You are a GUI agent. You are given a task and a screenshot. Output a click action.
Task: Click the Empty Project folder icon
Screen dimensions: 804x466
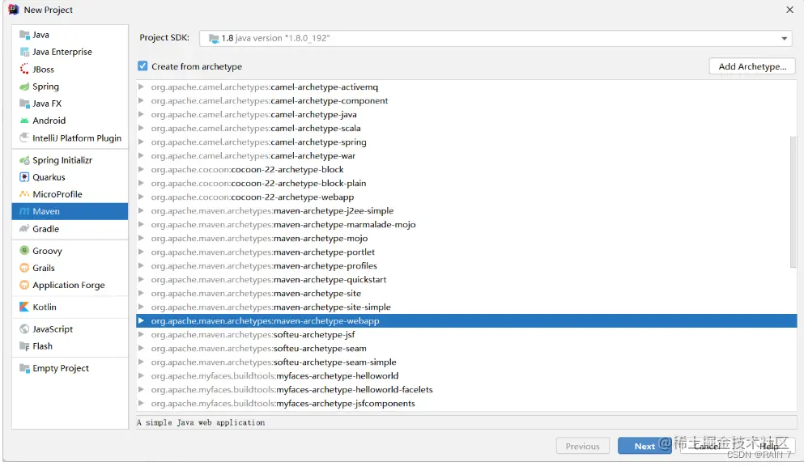24,368
